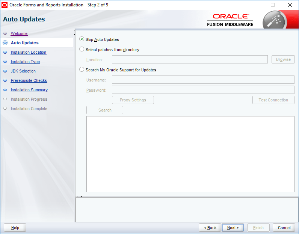Collapse the bottom message pane arrow
Image resolution: width=299 pixels, height=234 pixels.
click(82, 196)
